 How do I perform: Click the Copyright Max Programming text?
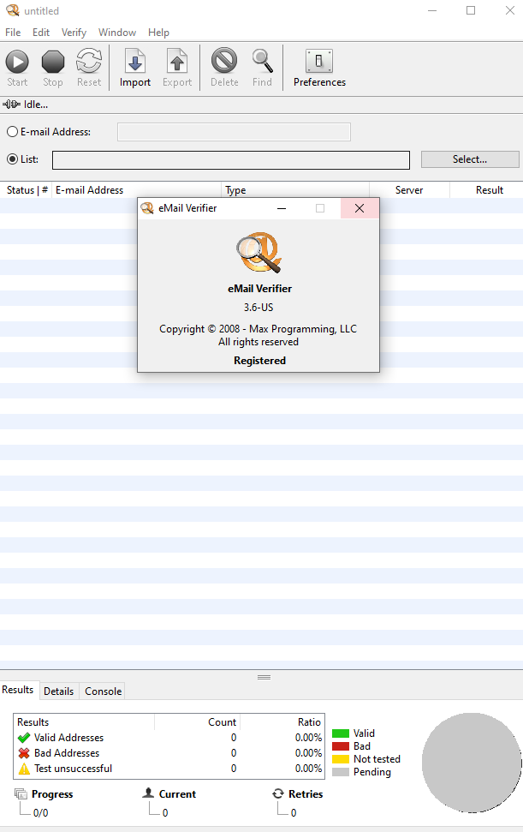click(258, 329)
